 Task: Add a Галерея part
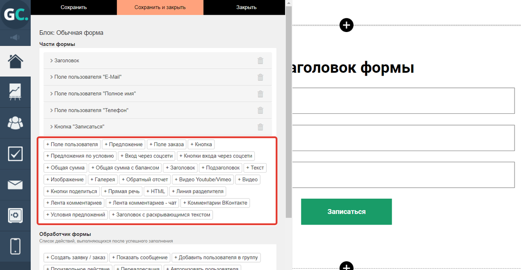pyautogui.click(x=102, y=179)
